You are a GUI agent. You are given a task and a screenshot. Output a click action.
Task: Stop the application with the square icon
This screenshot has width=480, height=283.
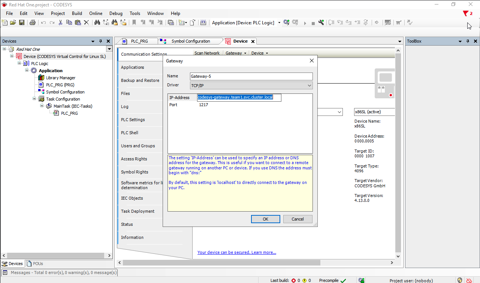click(x=313, y=23)
